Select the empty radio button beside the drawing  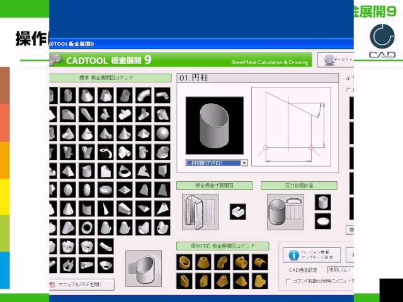(x=348, y=89)
